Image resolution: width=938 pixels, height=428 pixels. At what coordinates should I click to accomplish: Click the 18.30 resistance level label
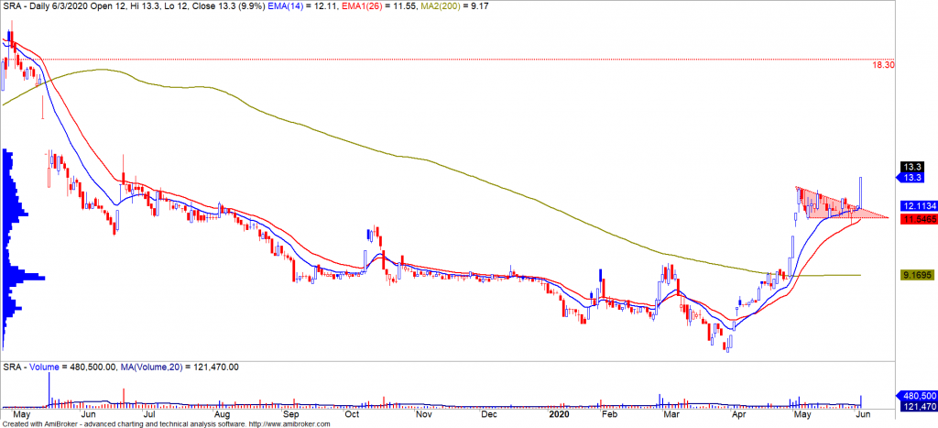[x=883, y=66]
